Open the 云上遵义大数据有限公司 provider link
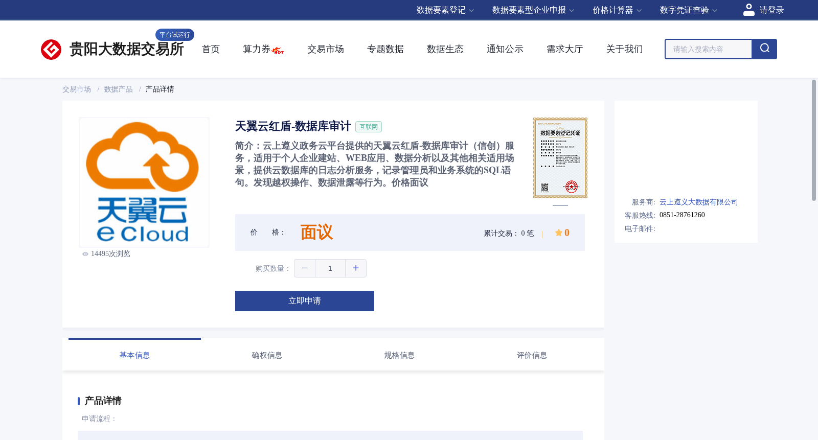Viewport: 818px width, 440px height. pyautogui.click(x=699, y=202)
